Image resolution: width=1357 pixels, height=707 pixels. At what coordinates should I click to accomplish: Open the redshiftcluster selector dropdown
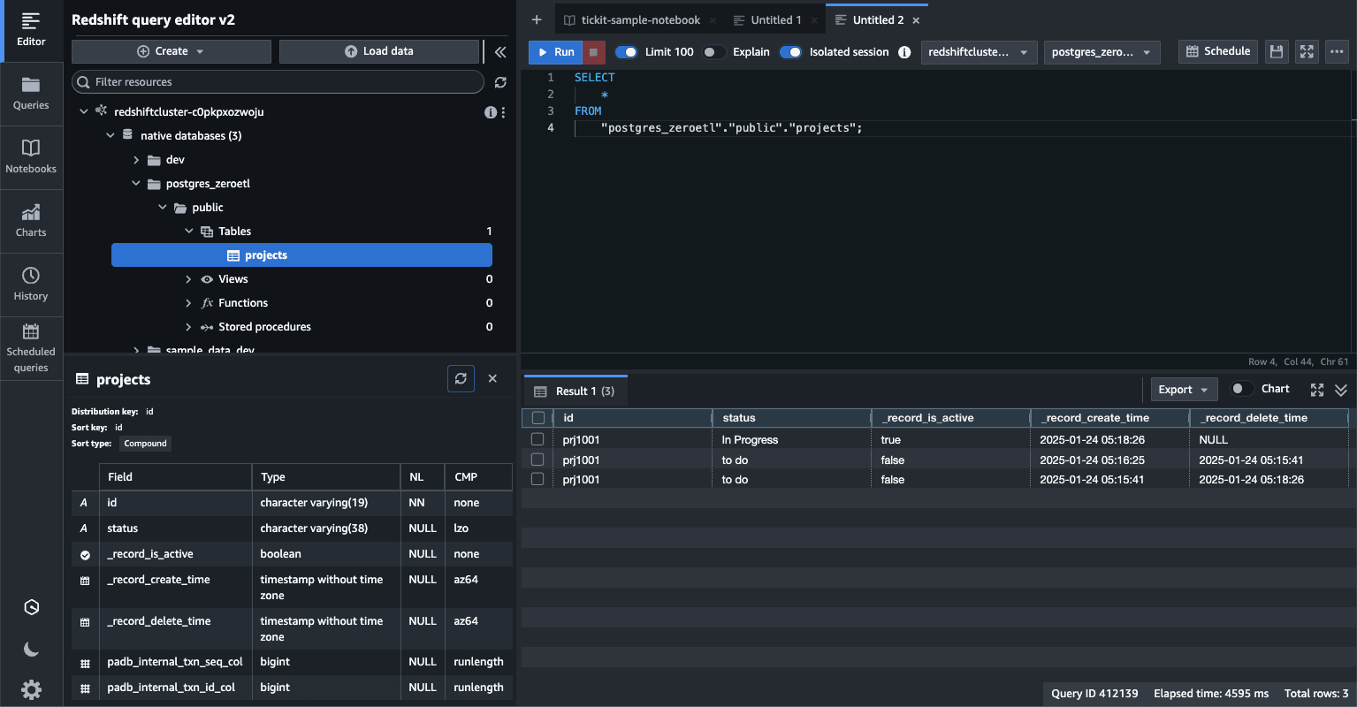pos(979,52)
